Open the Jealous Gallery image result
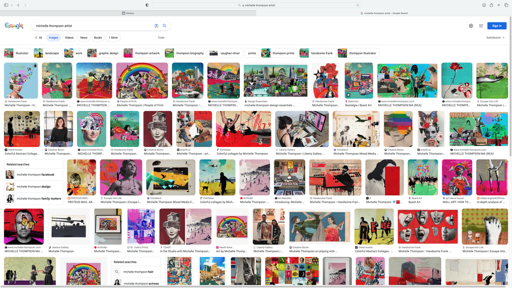The height and width of the screenshot is (288, 512). [x=68, y=227]
